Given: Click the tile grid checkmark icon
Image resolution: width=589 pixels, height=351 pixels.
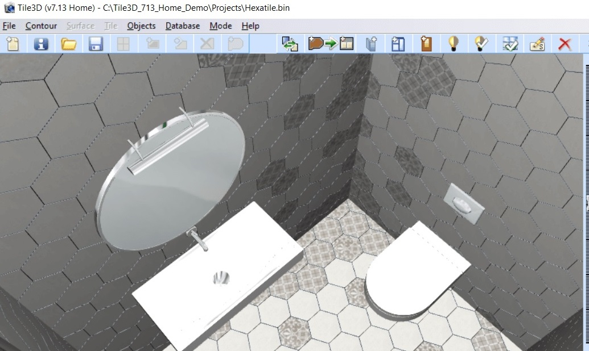Looking at the screenshot, I should 510,44.
